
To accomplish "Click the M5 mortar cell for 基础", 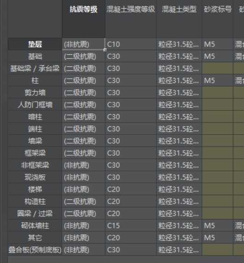I will click(x=218, y=56).
